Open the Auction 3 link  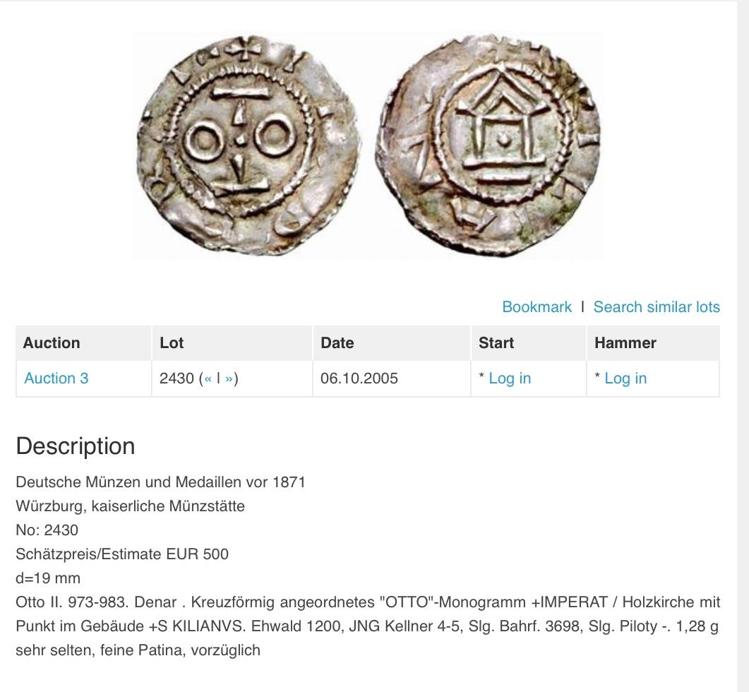56,378
